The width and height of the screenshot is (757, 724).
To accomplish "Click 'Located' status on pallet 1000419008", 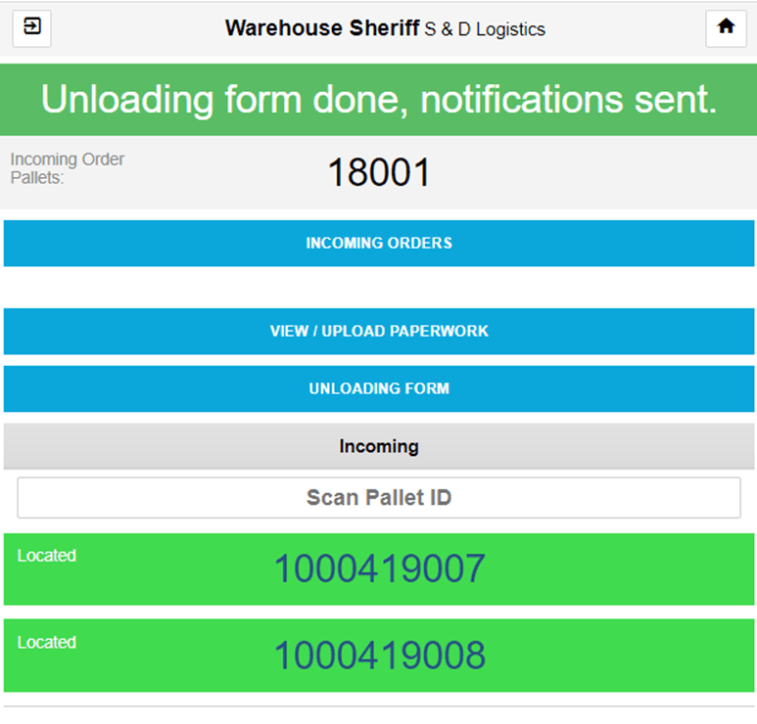I will 46,643.
